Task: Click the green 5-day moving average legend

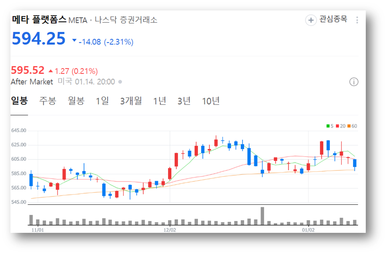Action: 330,126
